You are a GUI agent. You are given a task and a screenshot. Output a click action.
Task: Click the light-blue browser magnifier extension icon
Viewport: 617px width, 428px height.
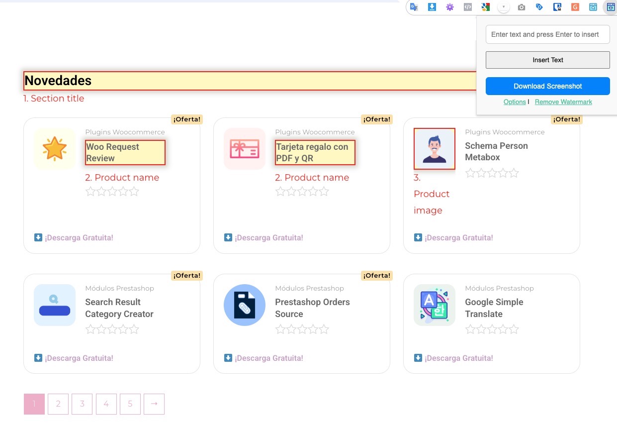pyautogui.click(x=593, y=7)
